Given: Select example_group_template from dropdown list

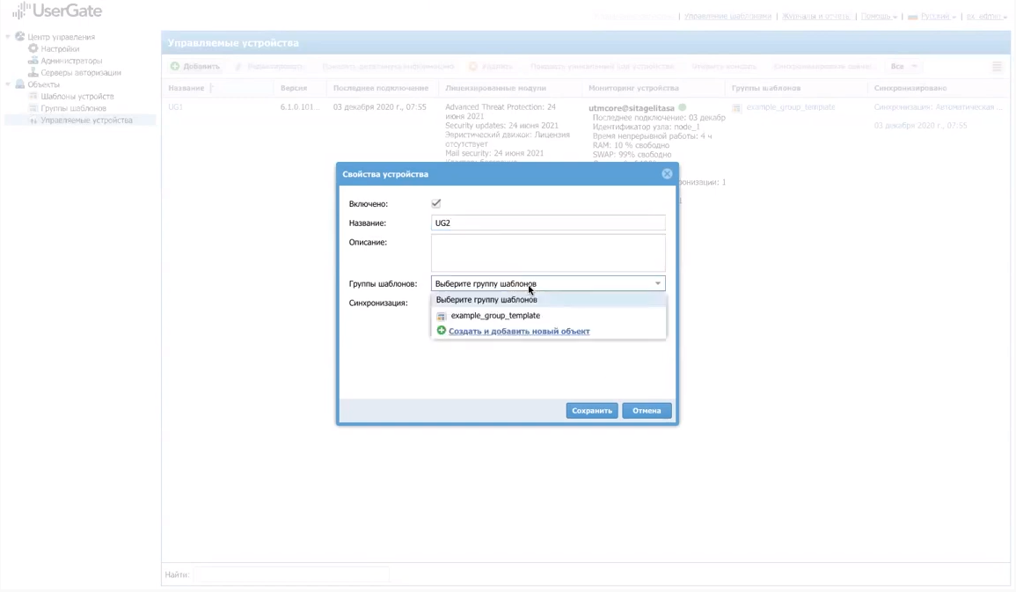Looking at the screenshot, I should coord(548,316).
